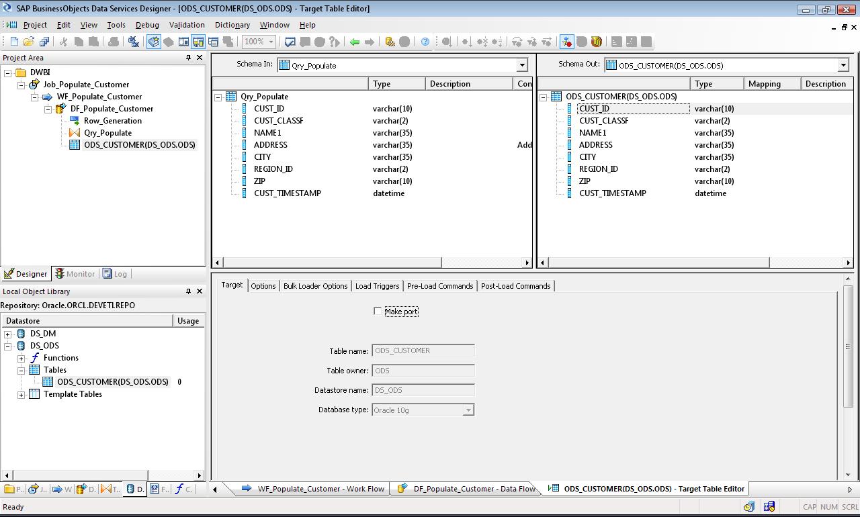
Task: Click the Table name input field
Action: 423,350
